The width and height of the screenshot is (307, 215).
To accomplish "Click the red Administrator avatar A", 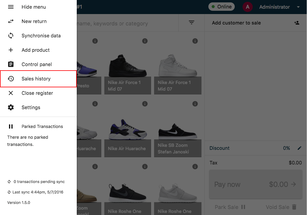I will tap(247, 7).
